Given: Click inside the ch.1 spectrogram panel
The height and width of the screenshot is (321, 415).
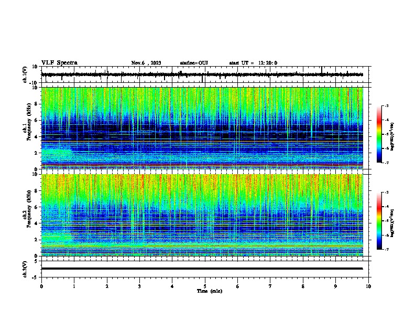Looking at the screenshot, I should [x=202, y=128].
